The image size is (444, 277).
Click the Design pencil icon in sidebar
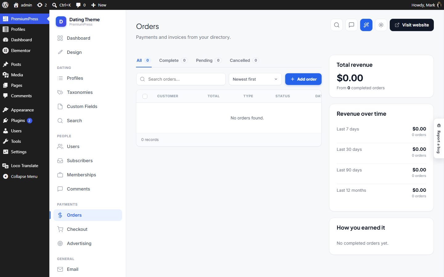(x=60, y=52)
